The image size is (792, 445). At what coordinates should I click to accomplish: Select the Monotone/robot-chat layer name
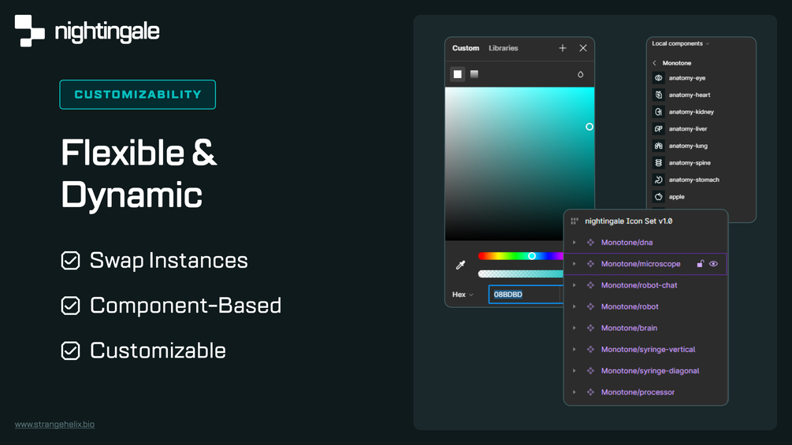(639, 286)
